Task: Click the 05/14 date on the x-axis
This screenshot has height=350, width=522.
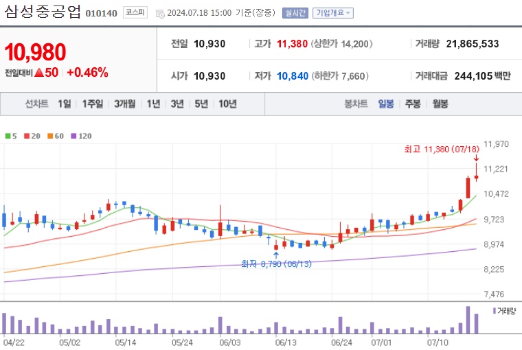Action: pos(126,342)
